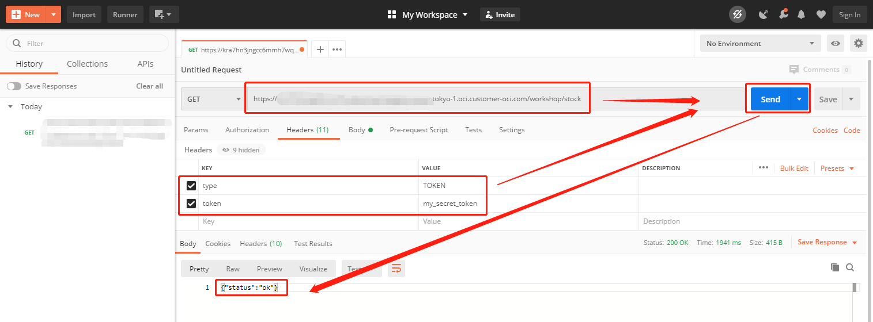The width and height of the screenshot is (873, 322).
Task: Open new tab with plus icon
Action: click(x=320, y=49)
